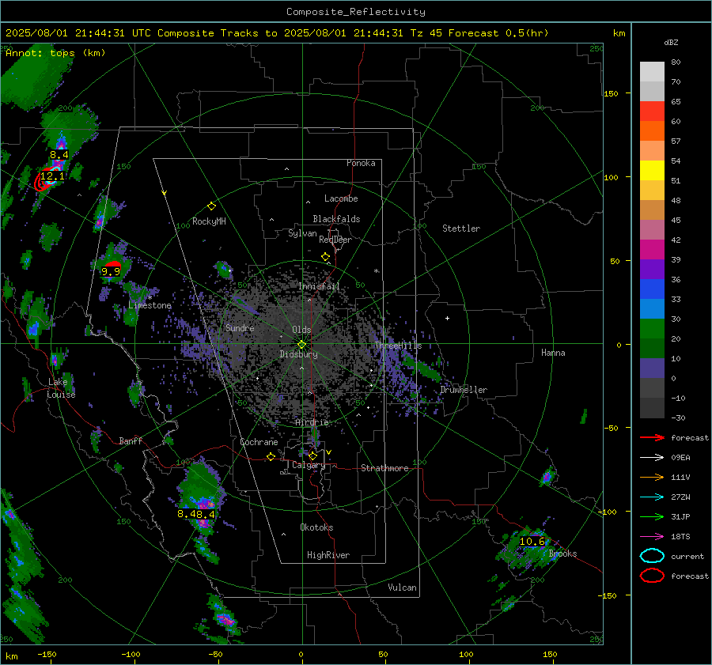Viewport: 712px width, 665px height.
Task: Click yellow diamond radar marker at map center
Action: tap(302, 345)
